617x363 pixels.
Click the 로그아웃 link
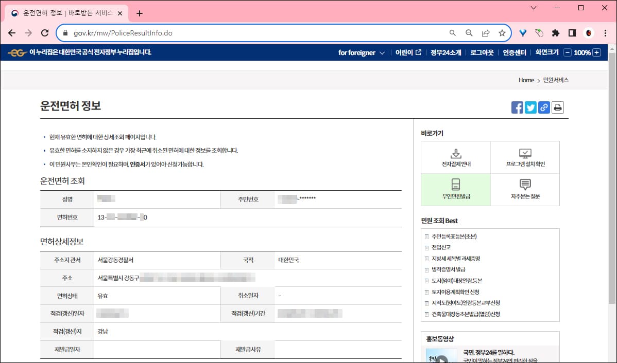coord(482,52)
